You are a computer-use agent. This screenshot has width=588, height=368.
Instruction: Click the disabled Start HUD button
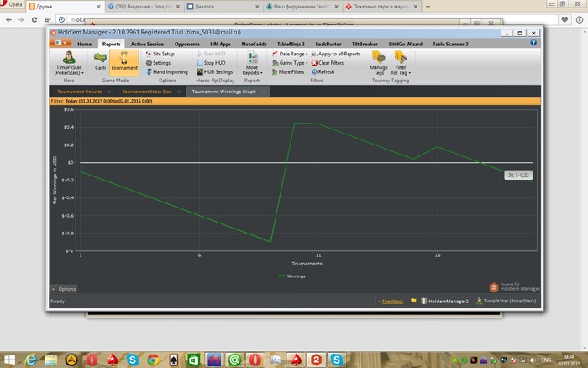point(212,54)
